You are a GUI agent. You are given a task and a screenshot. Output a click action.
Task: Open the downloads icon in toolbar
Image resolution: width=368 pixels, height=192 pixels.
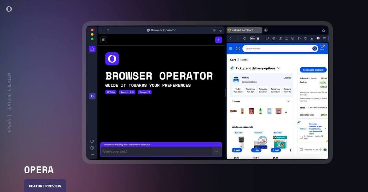coord(312,39)
